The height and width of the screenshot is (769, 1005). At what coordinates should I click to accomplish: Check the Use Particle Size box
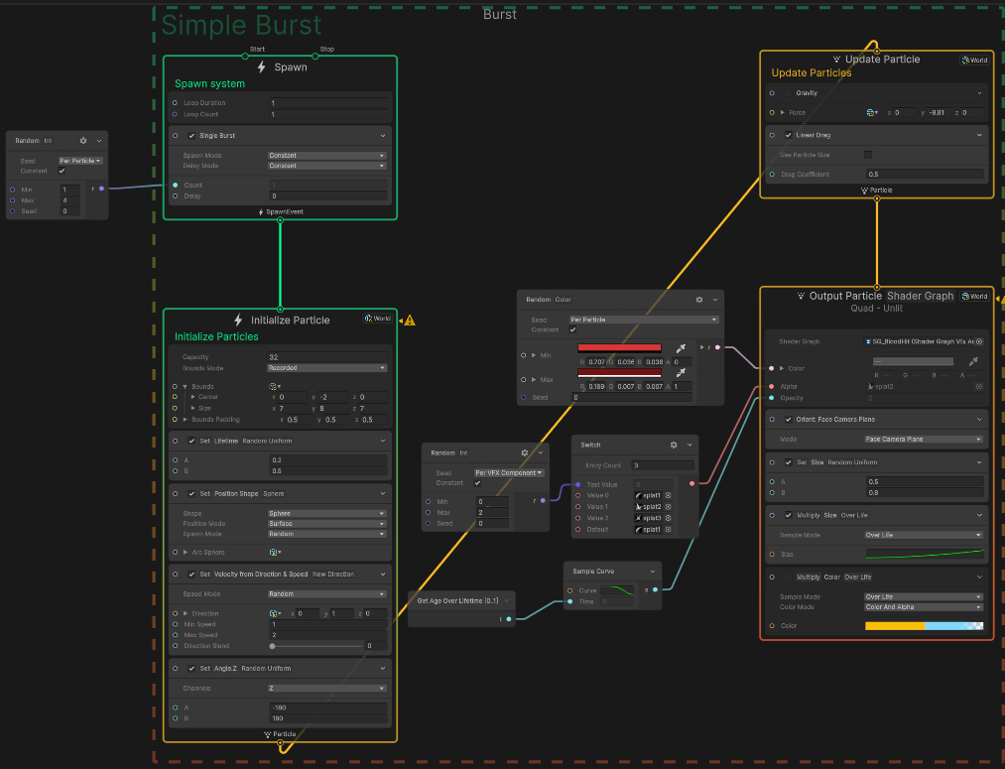pyautogui.click(x=868, y=155)
